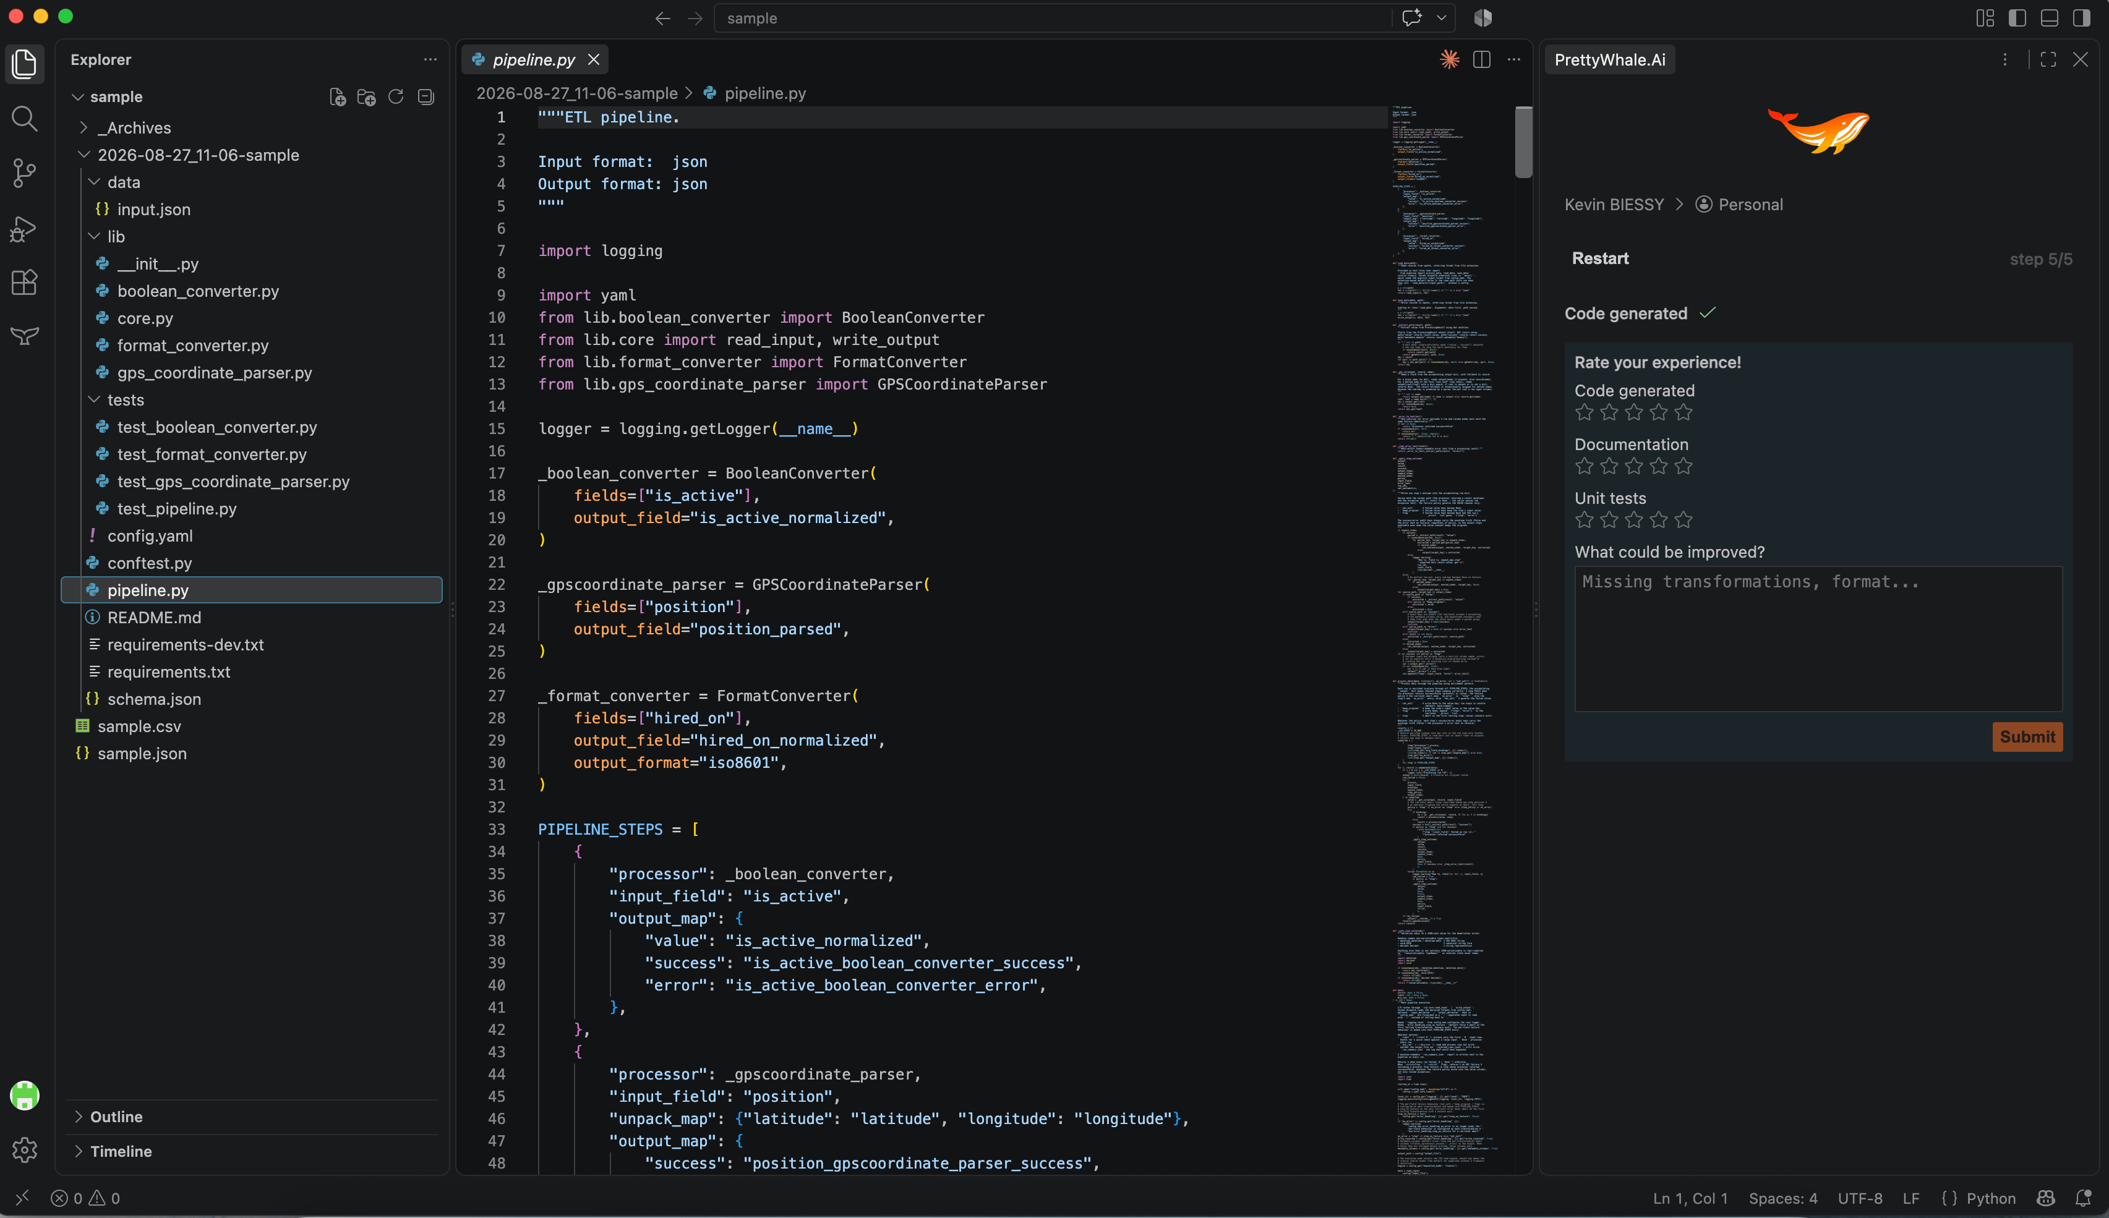Maximize the PrettyWhale panel
2109x1218 pixels.
2048,59
